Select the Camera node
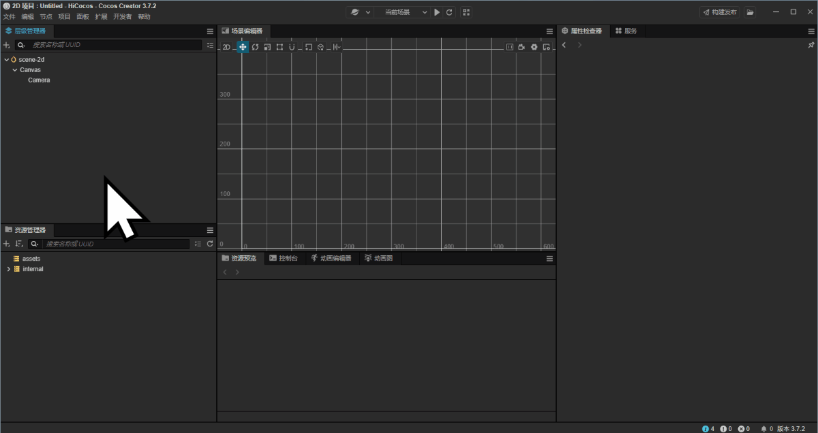Viewport: 818px width, 433px height. [x=39, y=80]
